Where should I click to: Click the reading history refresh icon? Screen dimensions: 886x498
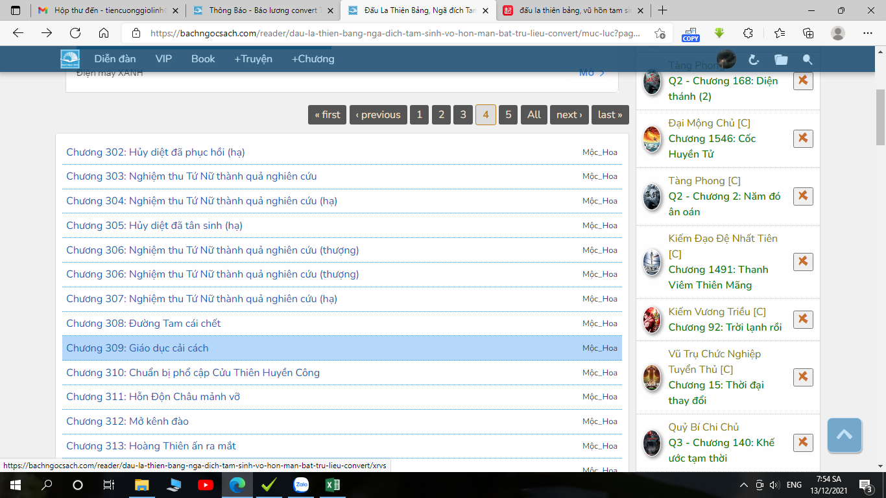click(754, 60)
